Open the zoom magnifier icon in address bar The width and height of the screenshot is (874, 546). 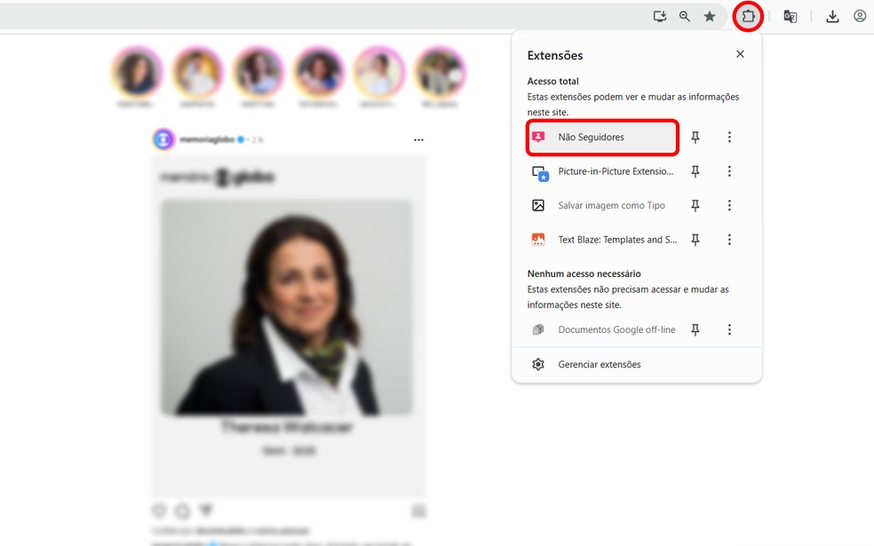pyautogui.click(x=685, y=16)
